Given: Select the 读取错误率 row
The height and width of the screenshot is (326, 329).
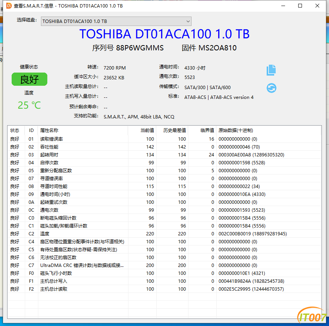Looking at the screenshot, I should (x=164, y=139).
